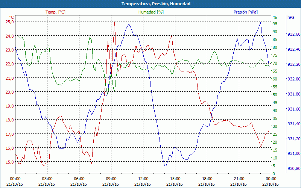Image resolution: width=301 pixels, height=188 pixels.
Task: Click the 70 tick on humidity axis
Action: pos(275,63)
